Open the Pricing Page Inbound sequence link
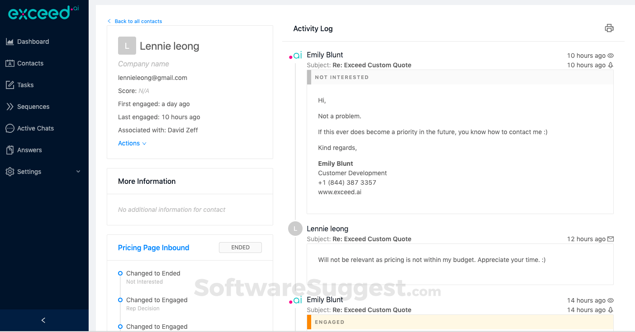The width and height of the screenshot is (635, 332). tap(153, 248)
